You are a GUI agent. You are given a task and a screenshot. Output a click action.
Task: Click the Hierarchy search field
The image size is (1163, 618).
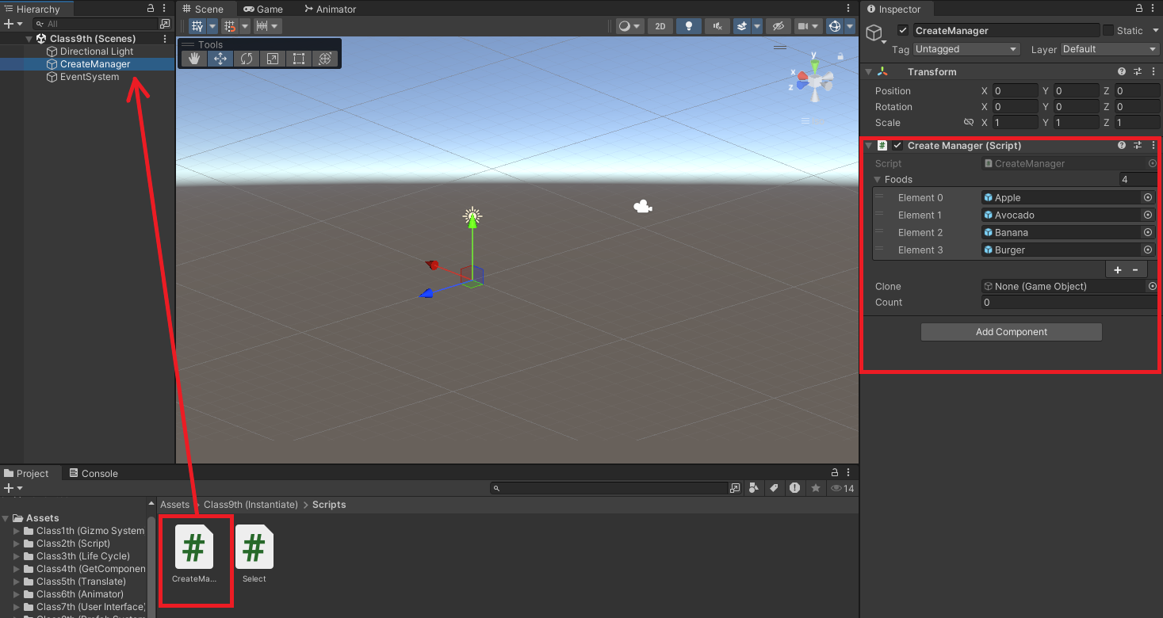point(95,24)
